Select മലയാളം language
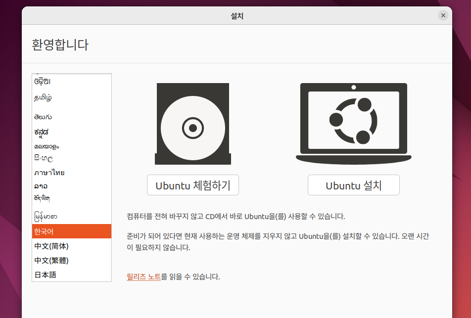The image size is (471, 318). [x=71, y=146]
